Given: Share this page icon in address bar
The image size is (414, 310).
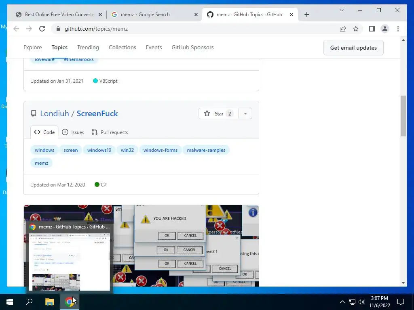Looking at the screenshot, I should point(343,29).
